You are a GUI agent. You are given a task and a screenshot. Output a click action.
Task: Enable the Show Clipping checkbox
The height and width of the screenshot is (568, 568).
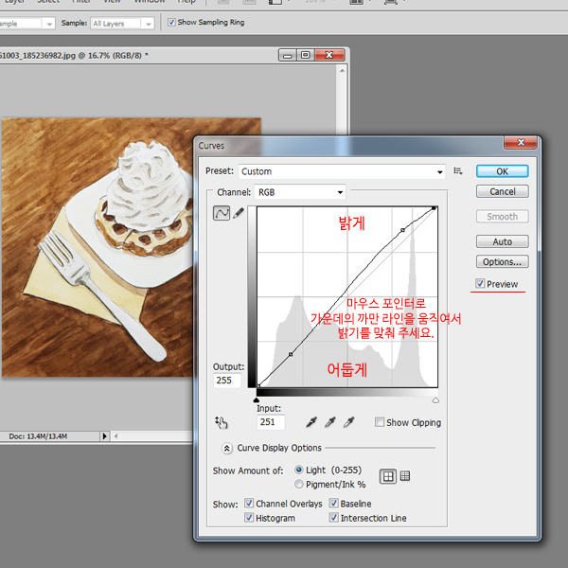380,422
